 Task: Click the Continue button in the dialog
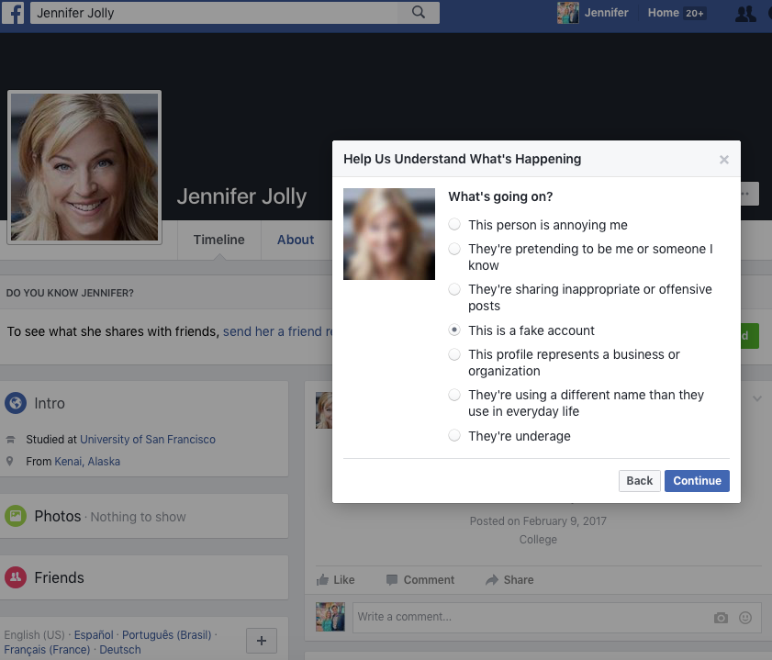tap(697, 480)
